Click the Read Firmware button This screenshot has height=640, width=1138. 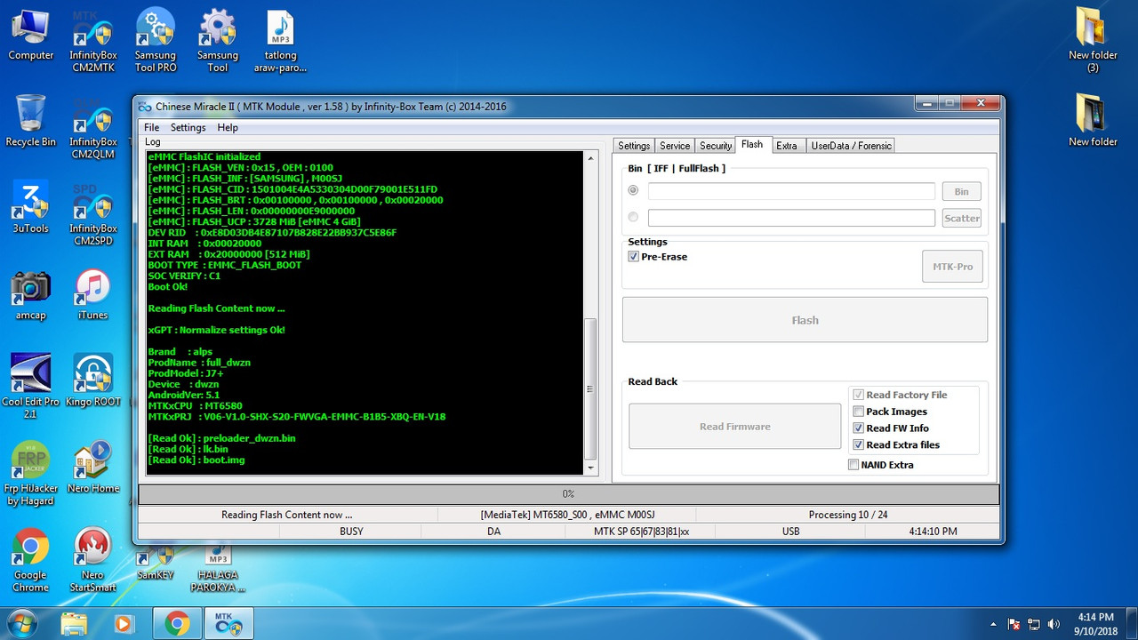click(x=735, y=427)
